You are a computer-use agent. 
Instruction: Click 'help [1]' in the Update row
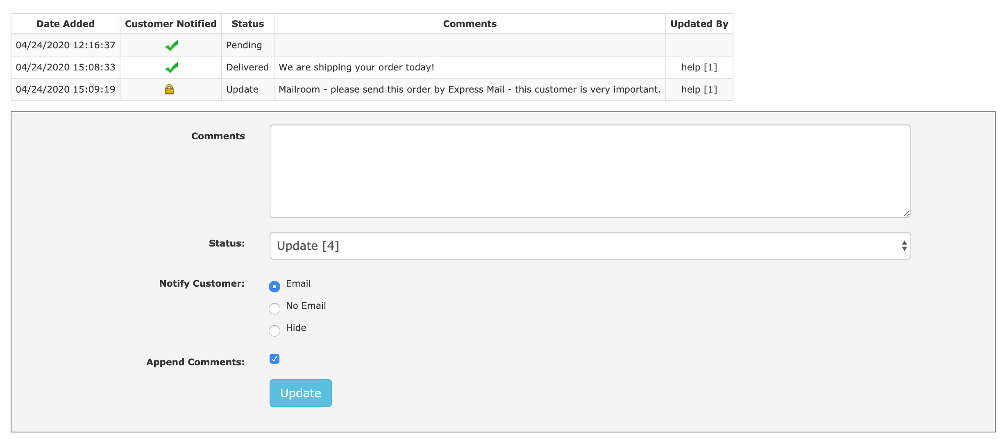pos(699,89)
